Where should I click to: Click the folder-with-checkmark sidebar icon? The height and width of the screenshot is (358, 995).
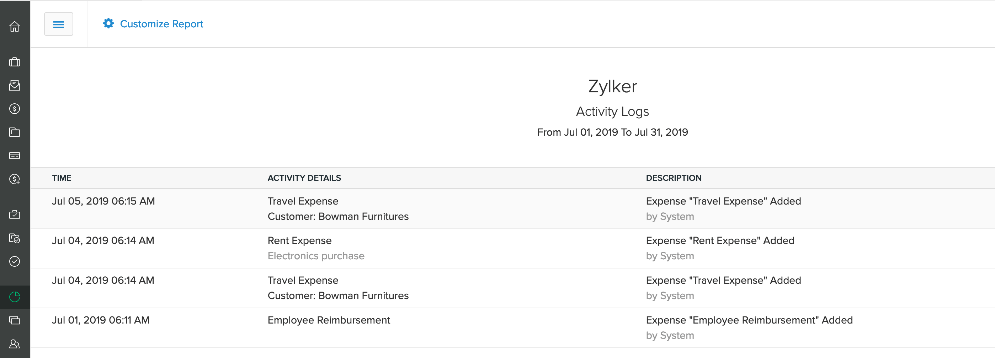(x=15, y=238)
